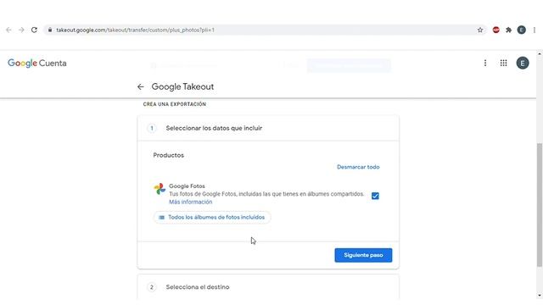Open the Extensions puzzle icon
543x305 pixels.
[508, 30]
